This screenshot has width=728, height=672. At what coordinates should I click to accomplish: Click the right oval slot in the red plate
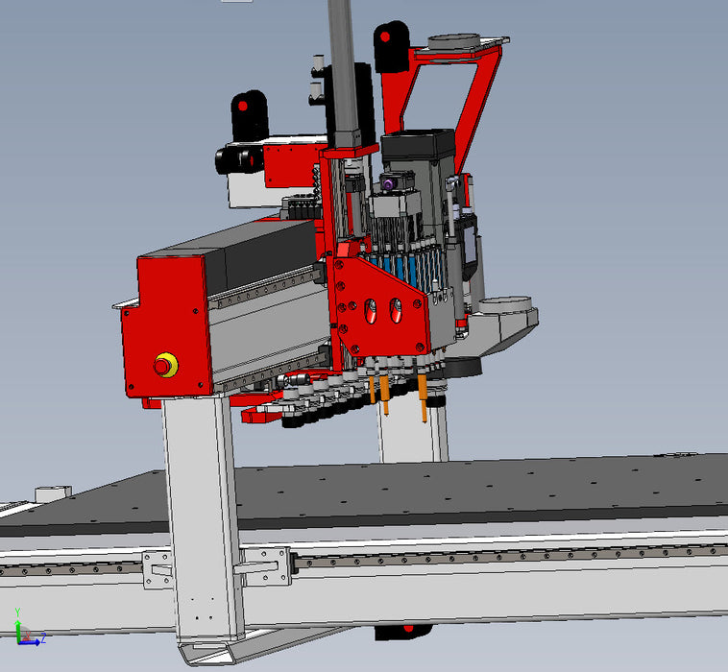394,309
